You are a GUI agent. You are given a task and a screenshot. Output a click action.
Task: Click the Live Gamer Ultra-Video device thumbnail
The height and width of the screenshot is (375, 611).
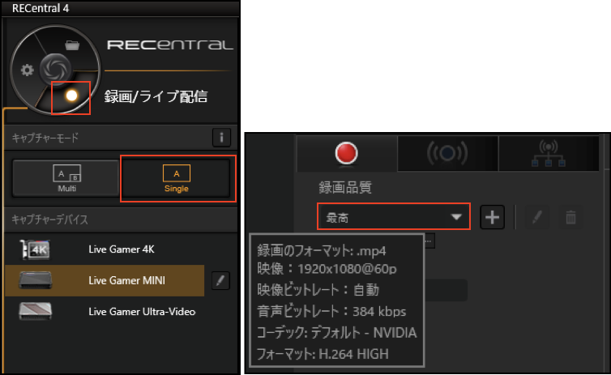coord(35,312)
